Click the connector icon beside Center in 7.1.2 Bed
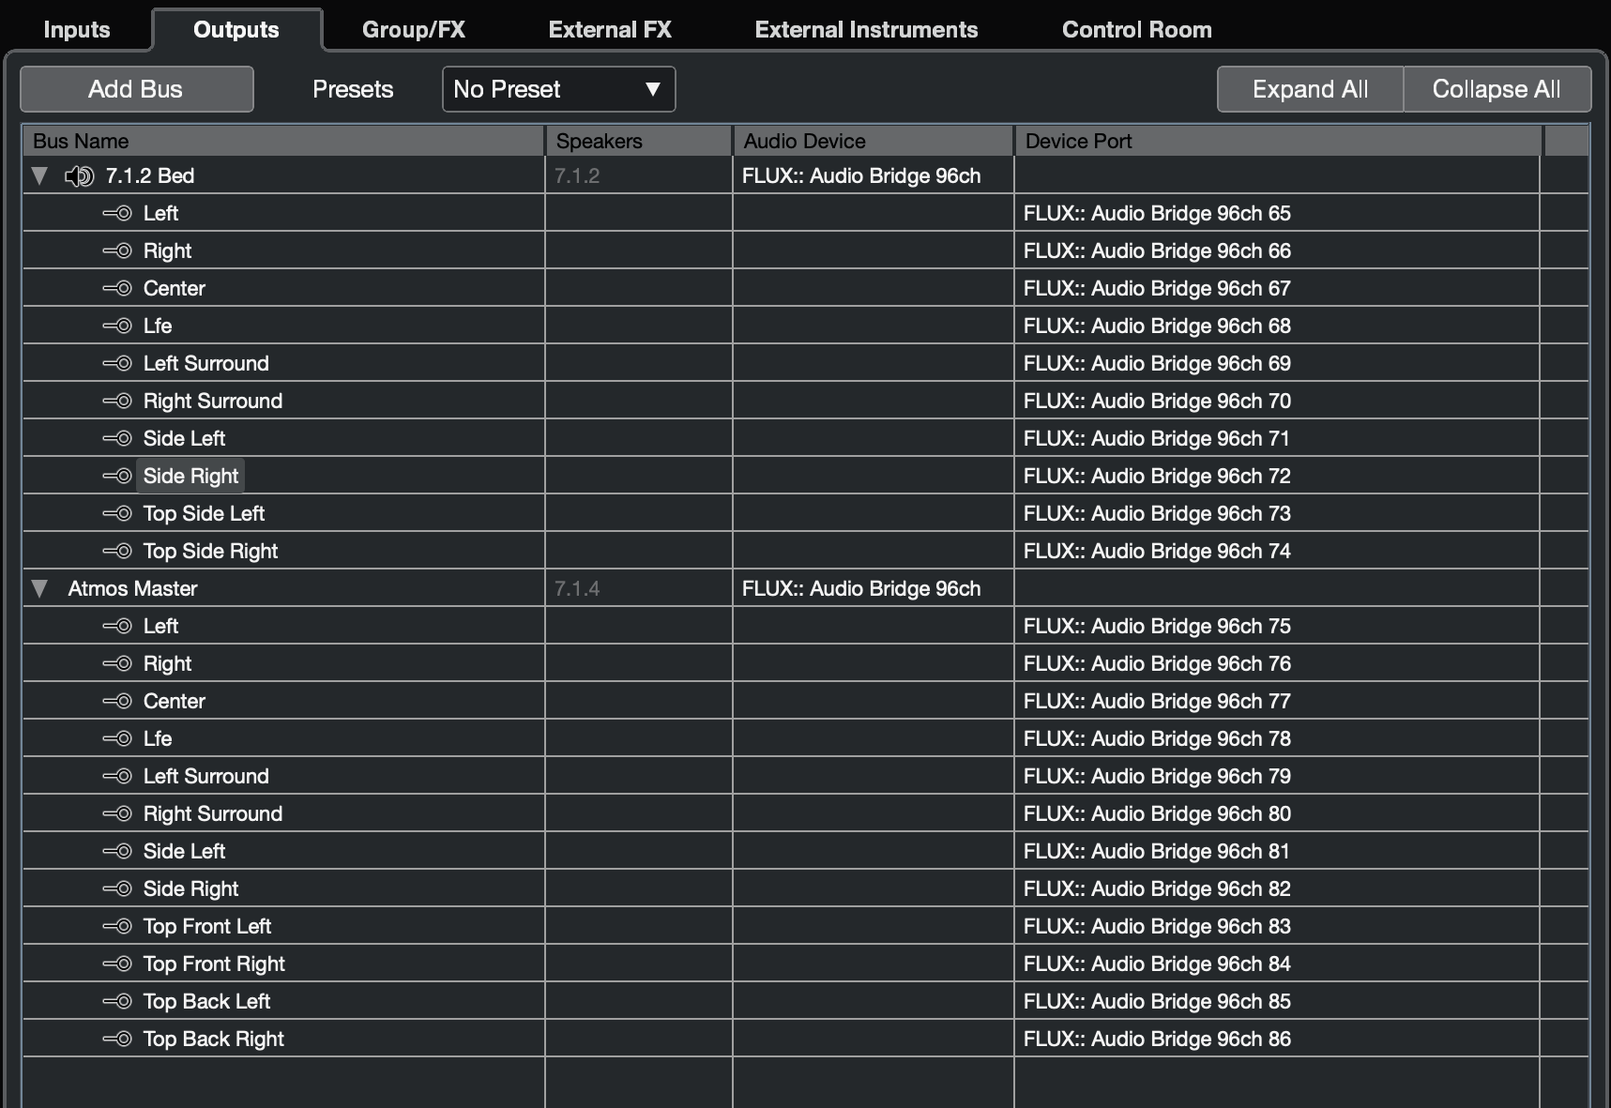Screen dimensions: 1611x1108 117,288
